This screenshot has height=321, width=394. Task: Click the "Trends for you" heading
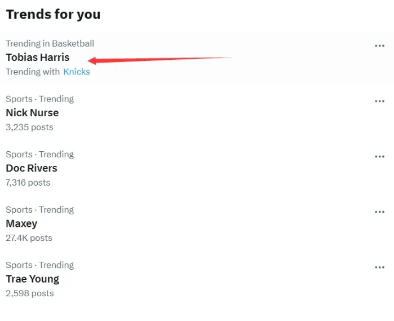(x=53, y=15)
